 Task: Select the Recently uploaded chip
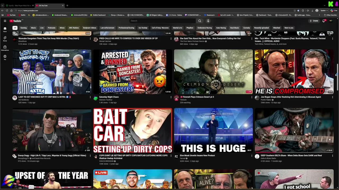(x=261, y=28)
